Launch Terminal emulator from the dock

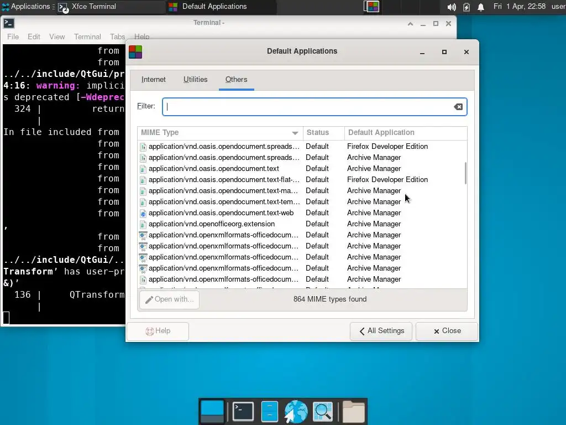(x=243, y=411)
